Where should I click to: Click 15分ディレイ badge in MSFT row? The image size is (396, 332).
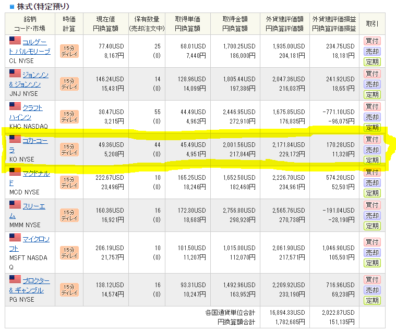tap(69, 253)
